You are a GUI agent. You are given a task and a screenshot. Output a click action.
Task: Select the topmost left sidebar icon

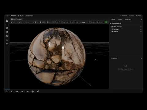pos(7,20)
